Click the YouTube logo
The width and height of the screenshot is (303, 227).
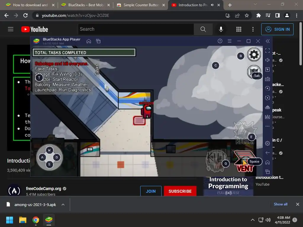point(35,29)
